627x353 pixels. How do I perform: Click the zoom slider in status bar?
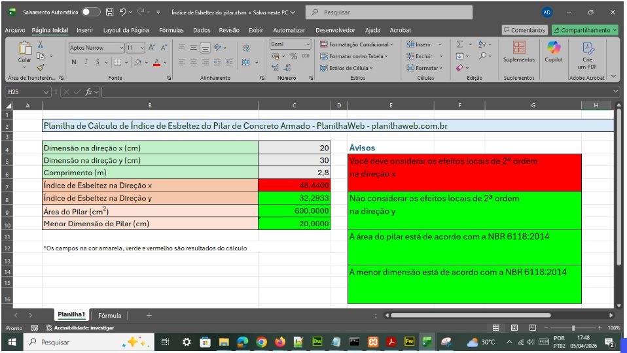[573, 328]
